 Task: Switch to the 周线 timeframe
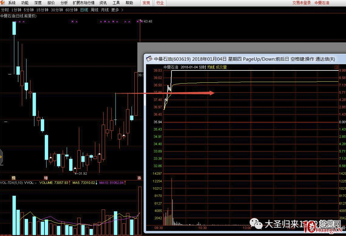coord(94,10)
